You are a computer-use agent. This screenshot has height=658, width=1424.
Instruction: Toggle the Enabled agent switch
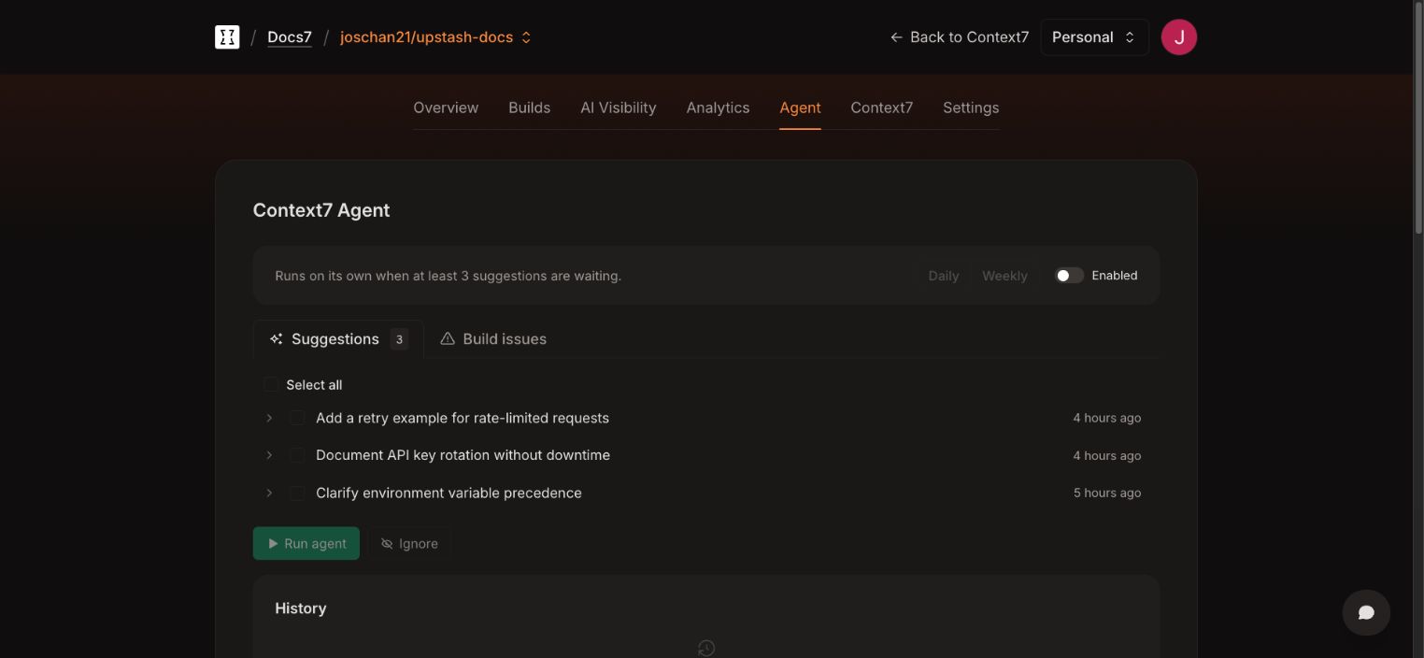[1069, 276]
